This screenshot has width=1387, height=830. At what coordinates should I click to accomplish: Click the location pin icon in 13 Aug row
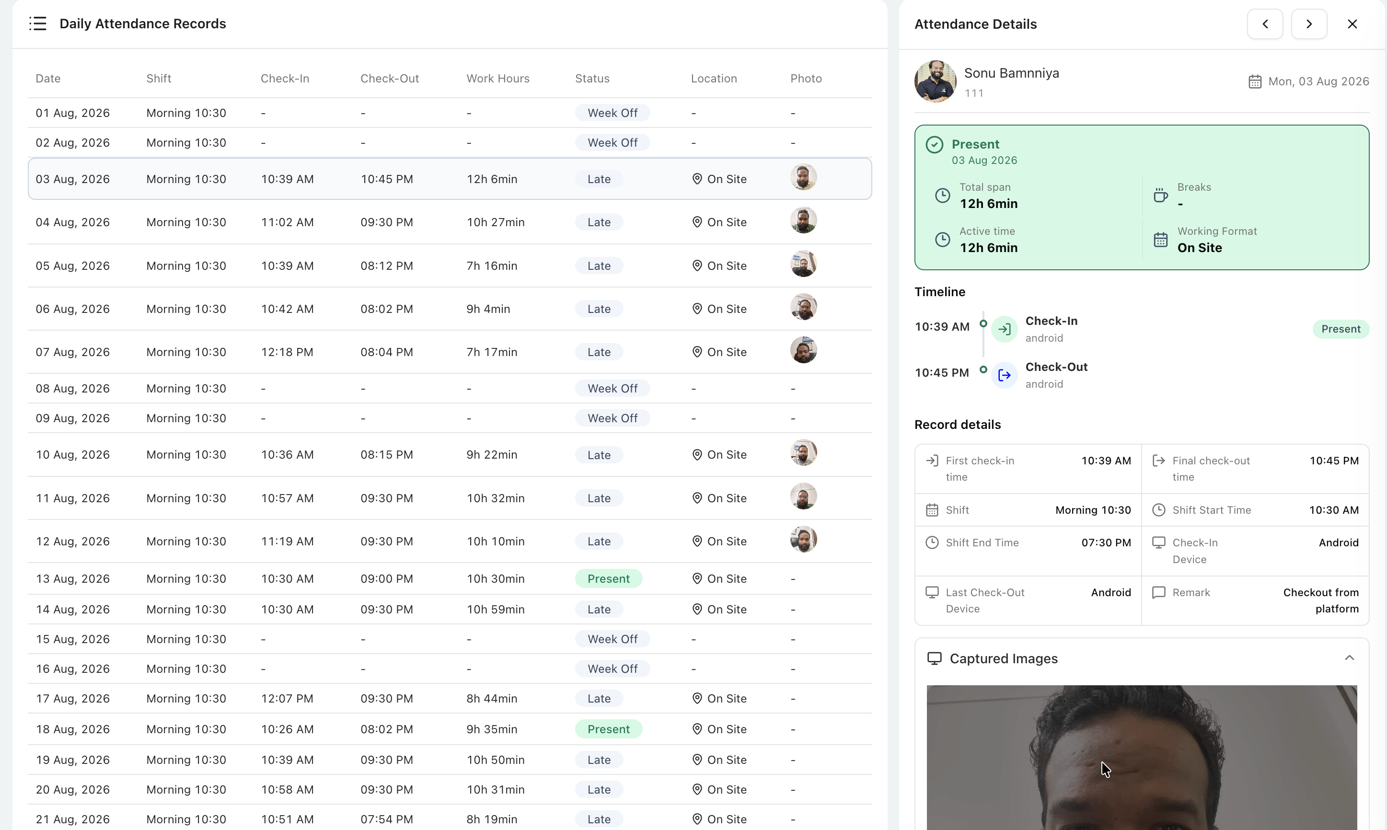[x=697, y=578]
